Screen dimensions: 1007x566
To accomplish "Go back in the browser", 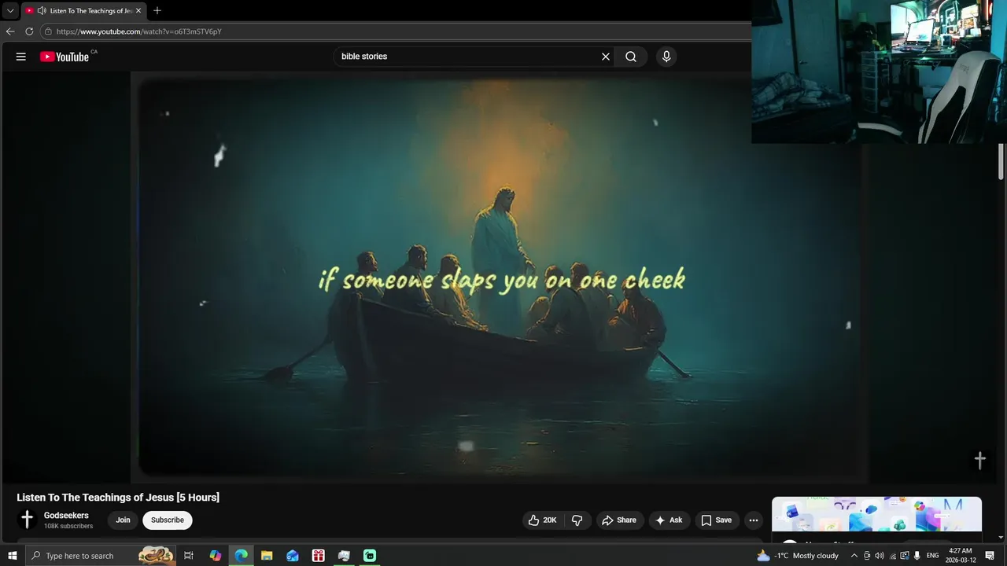I will [10, 31].
